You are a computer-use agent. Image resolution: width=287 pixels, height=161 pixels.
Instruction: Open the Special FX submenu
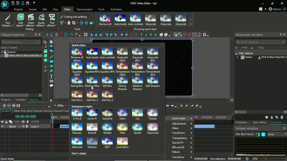click(180, 143)
